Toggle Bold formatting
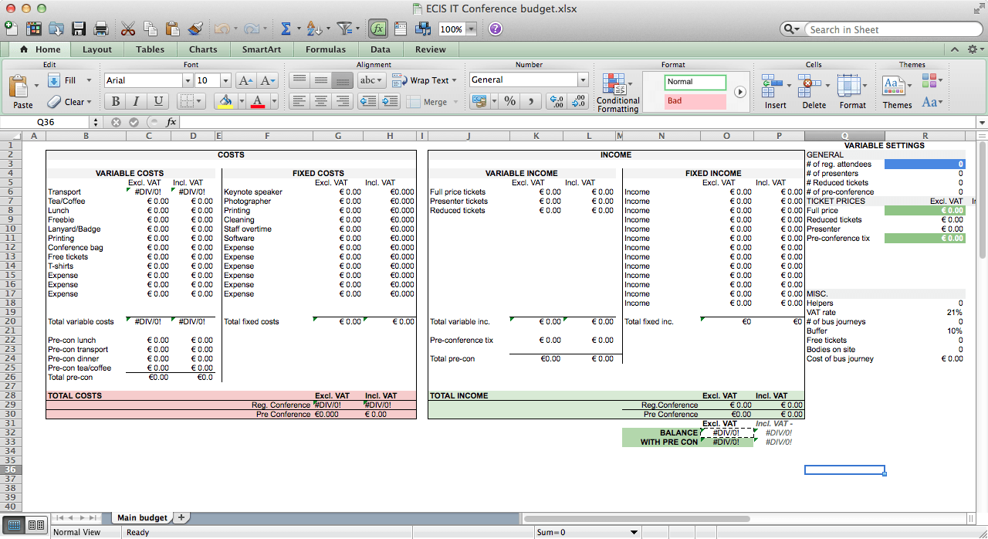Image resolution: width=988 pixels, height=539 pixels. [x=116, y=101]
